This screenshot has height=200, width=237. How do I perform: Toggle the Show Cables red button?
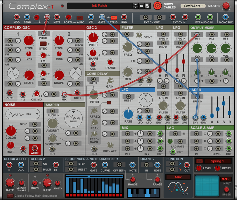(157, 6)
